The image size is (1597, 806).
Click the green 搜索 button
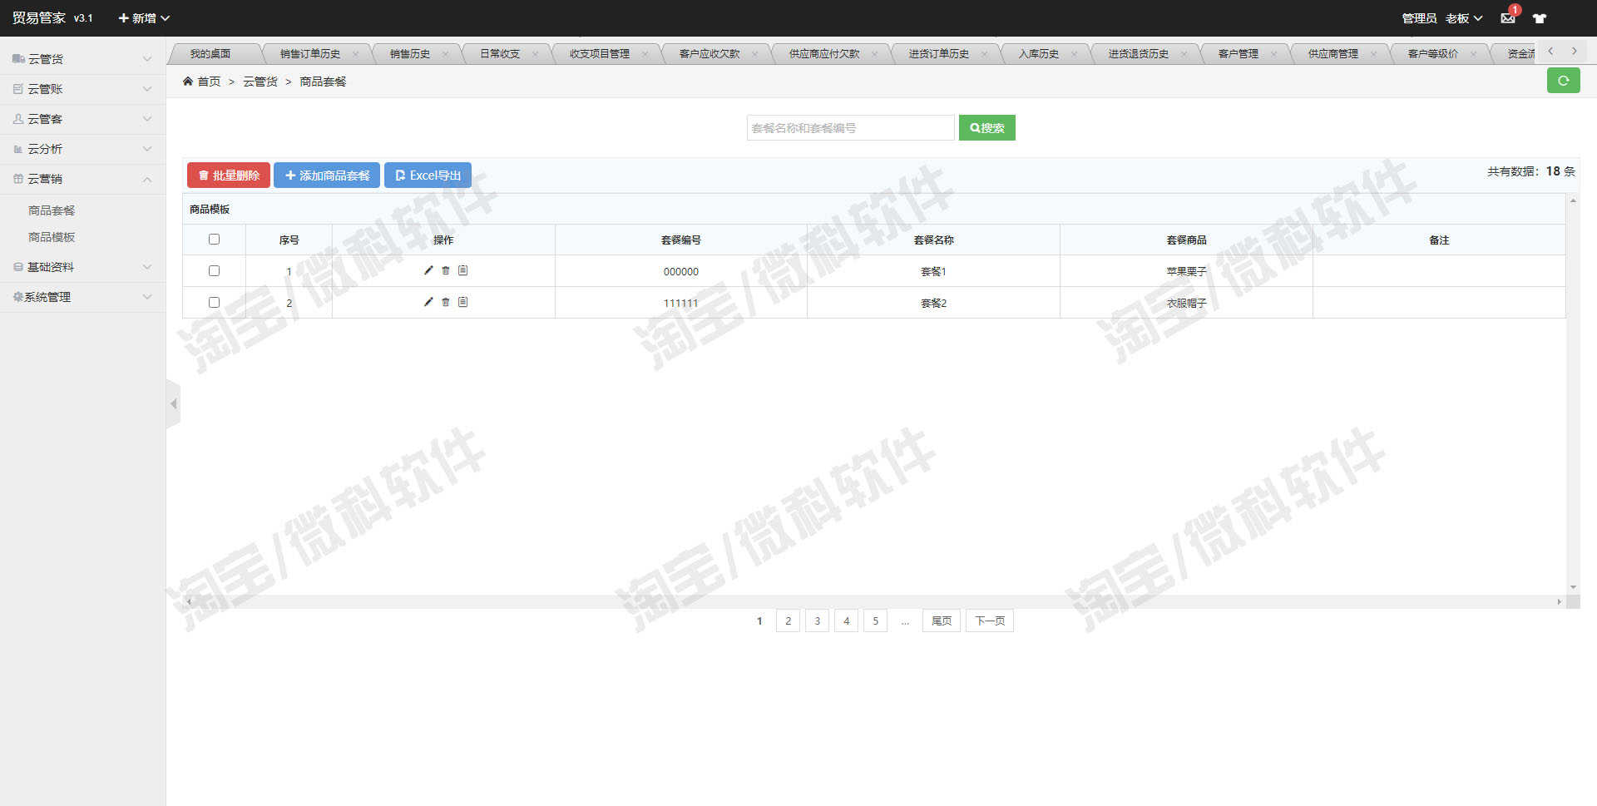coord(987,127)
